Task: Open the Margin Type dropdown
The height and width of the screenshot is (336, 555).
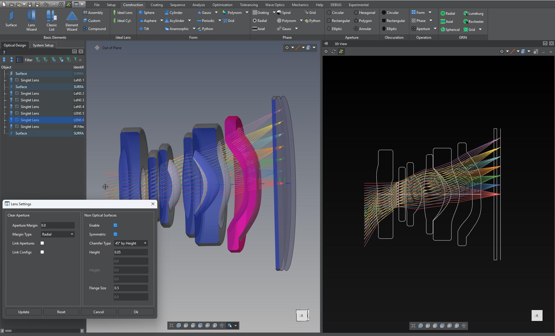Action: [x=58, y=234]
